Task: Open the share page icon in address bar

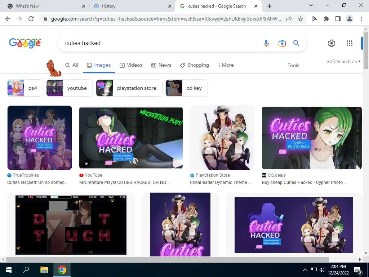Action: pos(289,19)
